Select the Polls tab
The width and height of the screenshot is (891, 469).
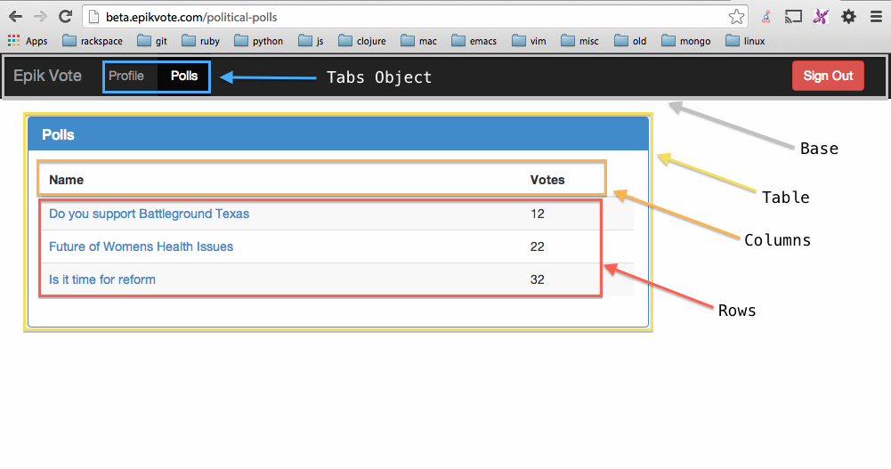click(x=184, y=76)
